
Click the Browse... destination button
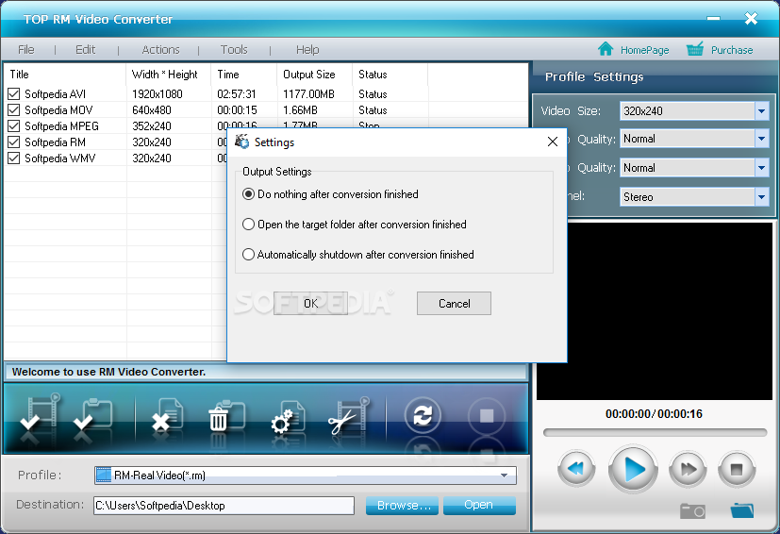402,505
